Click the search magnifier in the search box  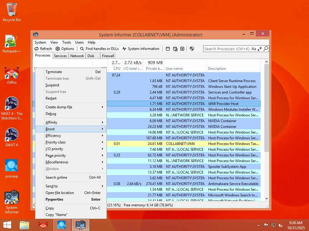tap(266, 48)
